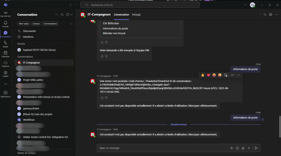
Task: Open emoji picker in message composer
Action: pos(237,148)
